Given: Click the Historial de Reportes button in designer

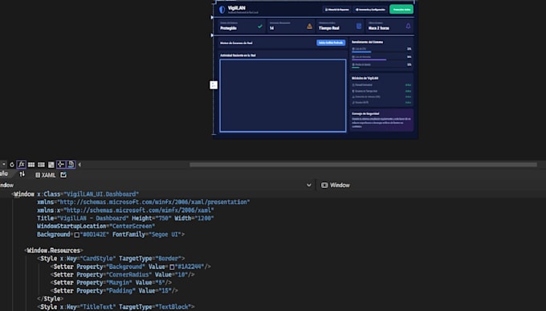Looking at the screenshot, I should (x=336, y=10).
